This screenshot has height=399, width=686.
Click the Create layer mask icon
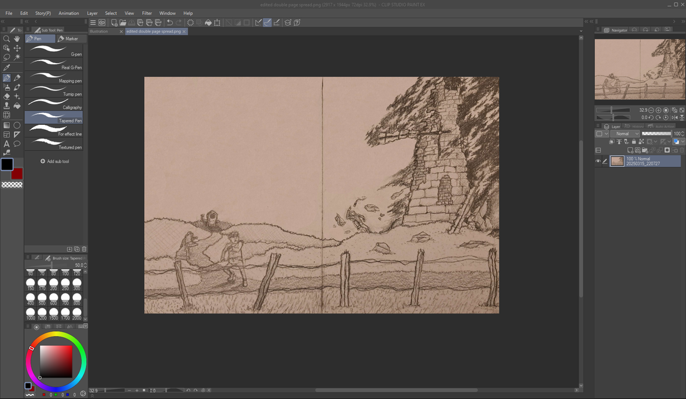[667, 150]
